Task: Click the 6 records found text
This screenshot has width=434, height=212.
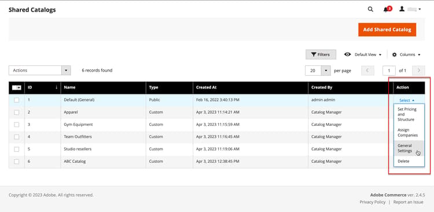Action: [x=97, y=70]
